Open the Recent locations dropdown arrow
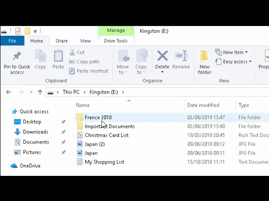Image resolution: width=269 pixels, height=201 pixels. [31, 92]
